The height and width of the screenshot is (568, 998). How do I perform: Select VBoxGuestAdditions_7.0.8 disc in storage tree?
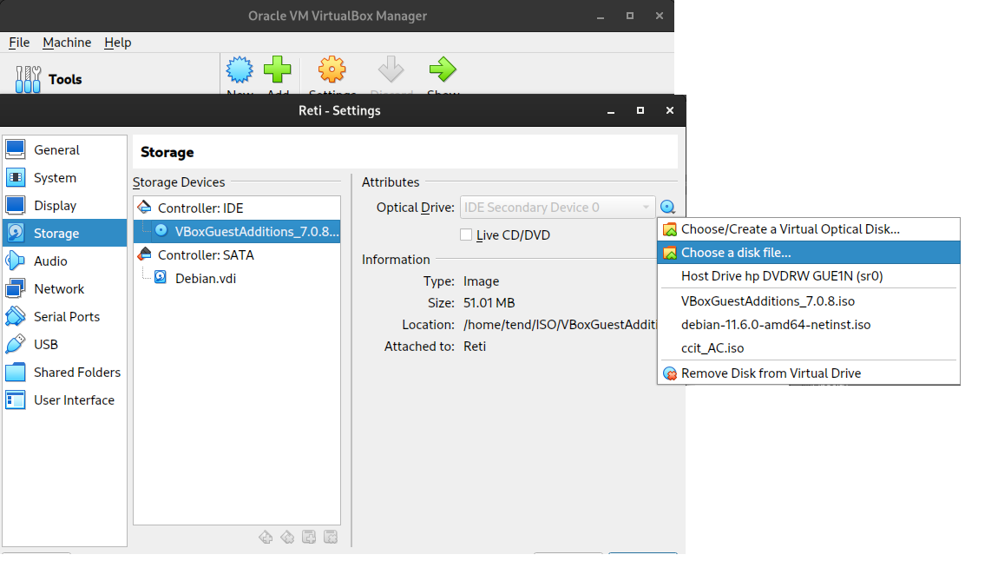237,232
